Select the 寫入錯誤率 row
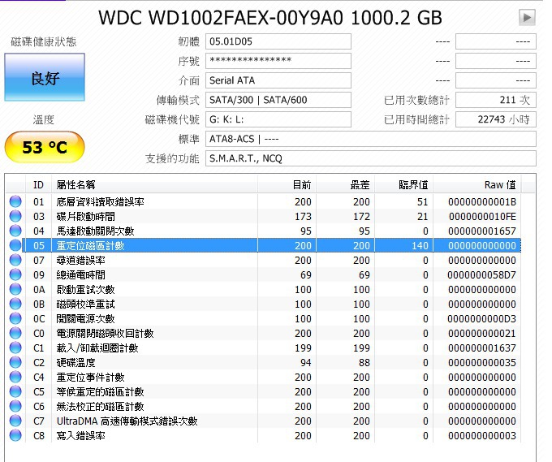This screenshot has width=552, height=462. tap(263, 435)
